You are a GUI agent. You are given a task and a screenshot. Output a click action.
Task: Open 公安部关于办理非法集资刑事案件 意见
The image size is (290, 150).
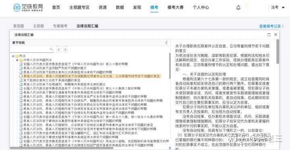[88, 125]
